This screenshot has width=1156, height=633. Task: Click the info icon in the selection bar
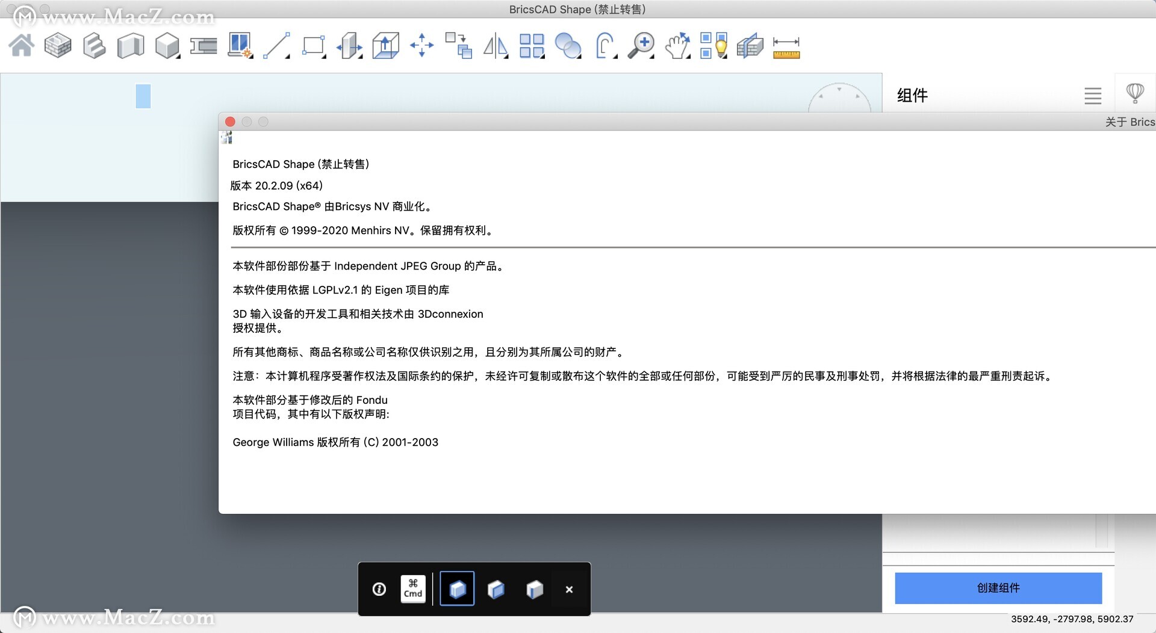click(379, 589)
